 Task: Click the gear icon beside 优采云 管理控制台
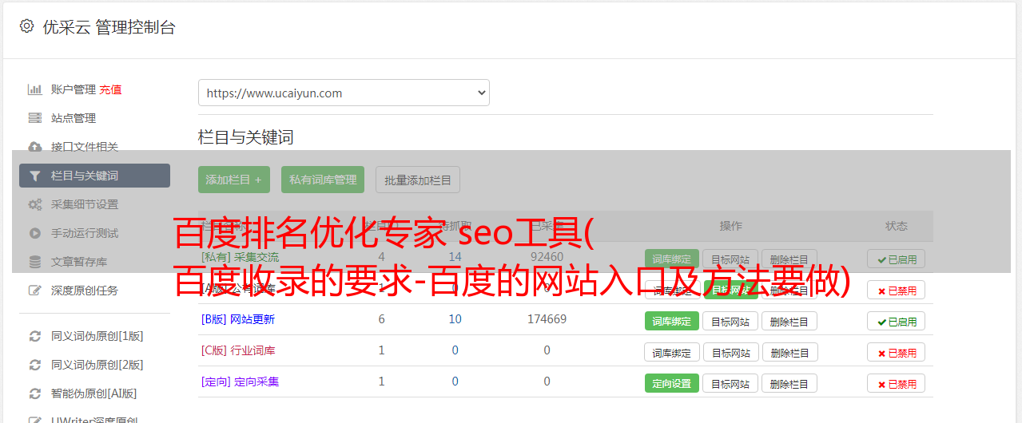[26, 26]
